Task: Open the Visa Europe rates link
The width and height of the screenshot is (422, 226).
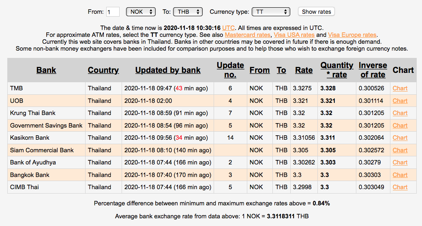Action: (352, 35)
